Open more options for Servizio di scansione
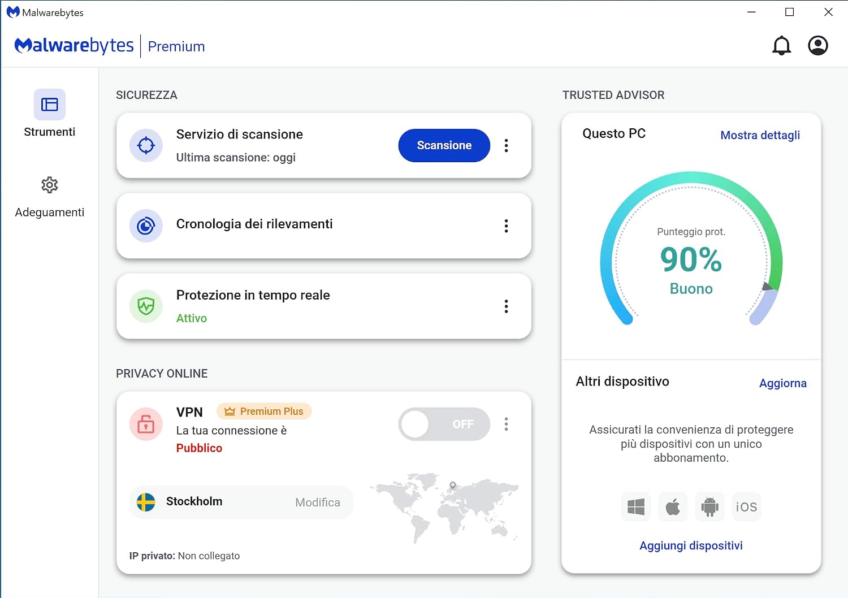Screen dimensions: 848x598 pyautogui.click(x=506, y=145)
